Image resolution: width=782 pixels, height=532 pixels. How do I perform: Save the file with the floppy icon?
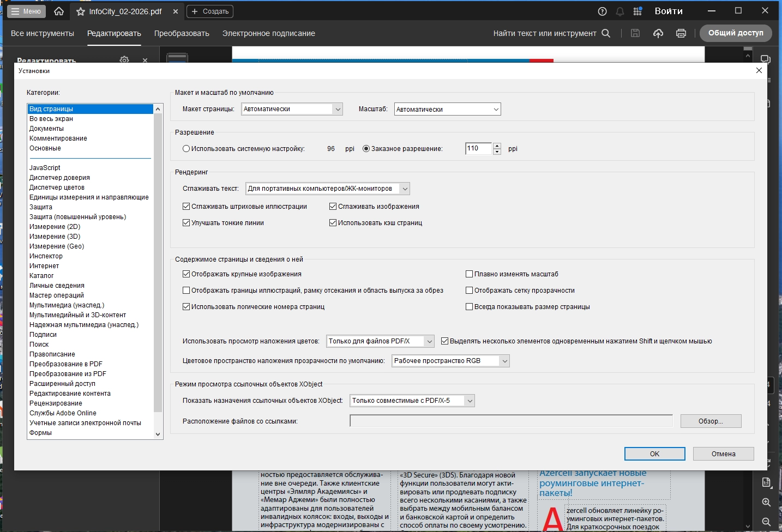click(635, 33)
